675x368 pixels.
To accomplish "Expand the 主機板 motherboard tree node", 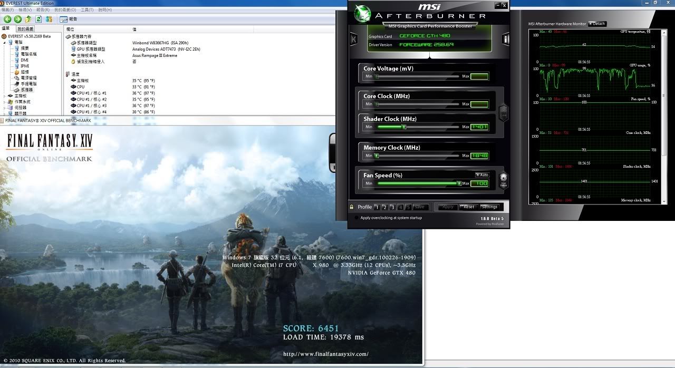I will click(x=4, y=96).
